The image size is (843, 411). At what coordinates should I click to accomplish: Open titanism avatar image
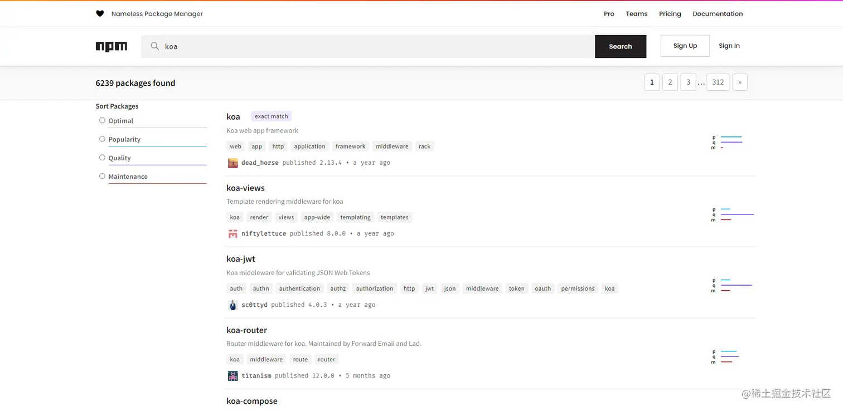point(233,376)
